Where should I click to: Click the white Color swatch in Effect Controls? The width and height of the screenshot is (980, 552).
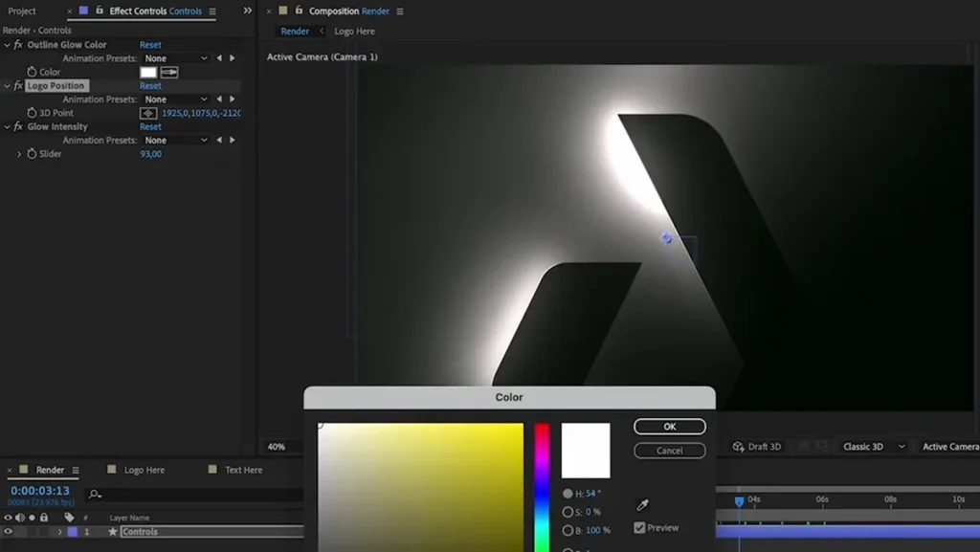pos(148,73)
